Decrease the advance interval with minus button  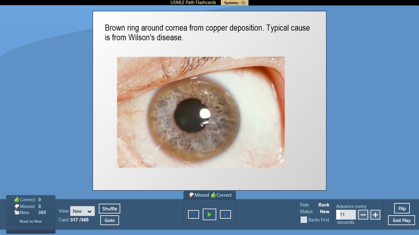[363, 214]
